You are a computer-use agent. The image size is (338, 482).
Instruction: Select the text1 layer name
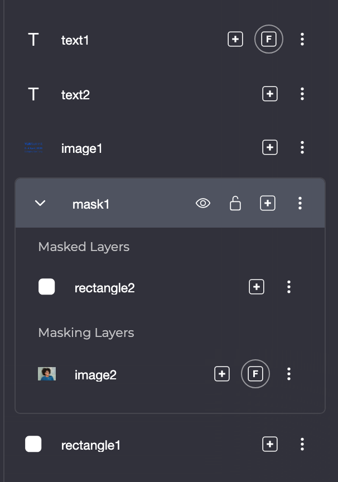point(75,40)
